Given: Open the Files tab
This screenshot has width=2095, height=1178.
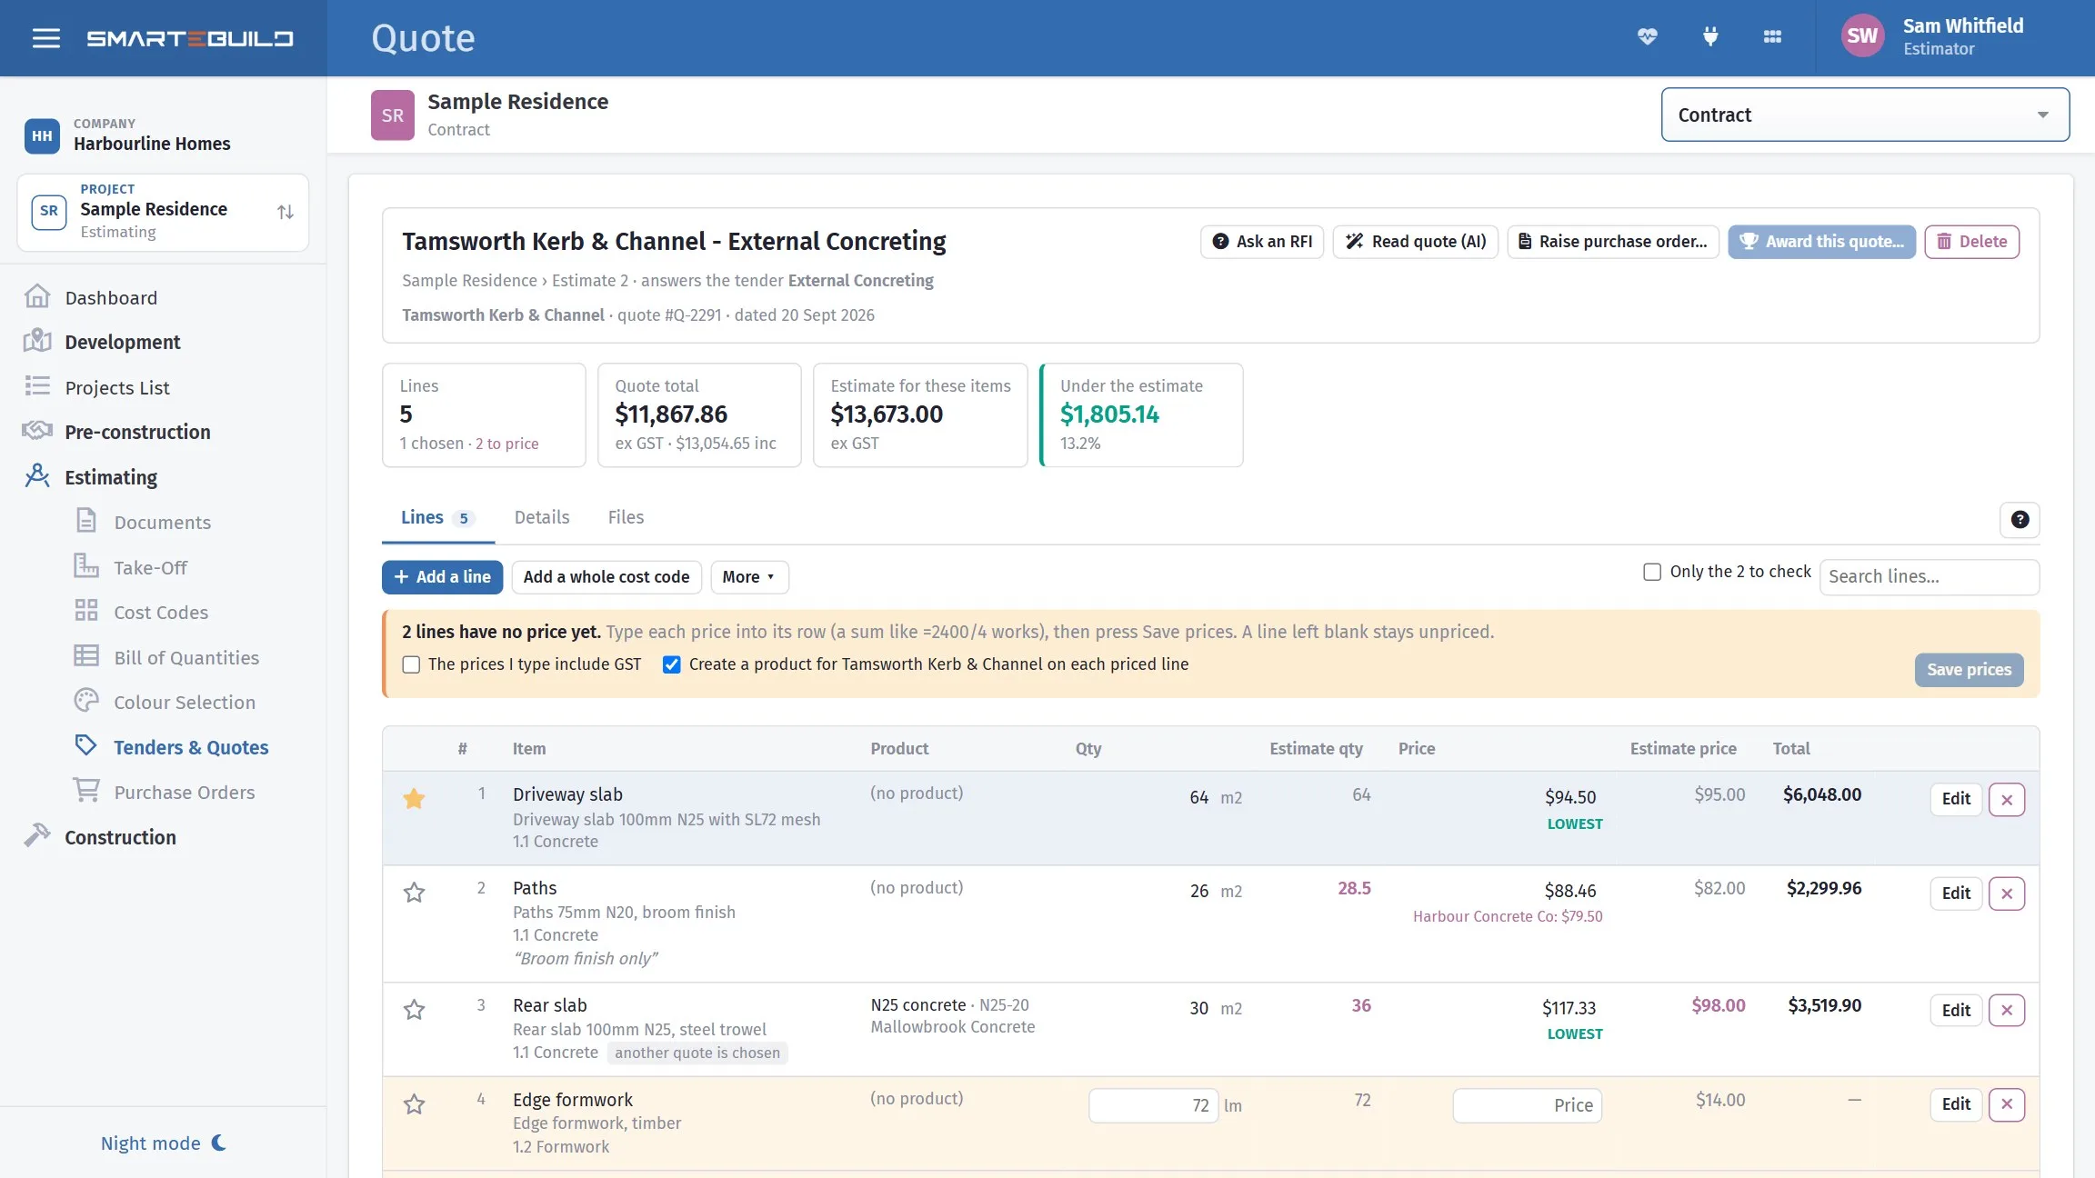Looking at the screenshot, I should [x=626, y=517].
